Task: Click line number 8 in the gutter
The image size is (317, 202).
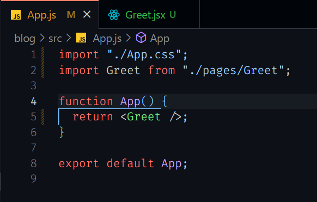Action: [x=34, y=163]
